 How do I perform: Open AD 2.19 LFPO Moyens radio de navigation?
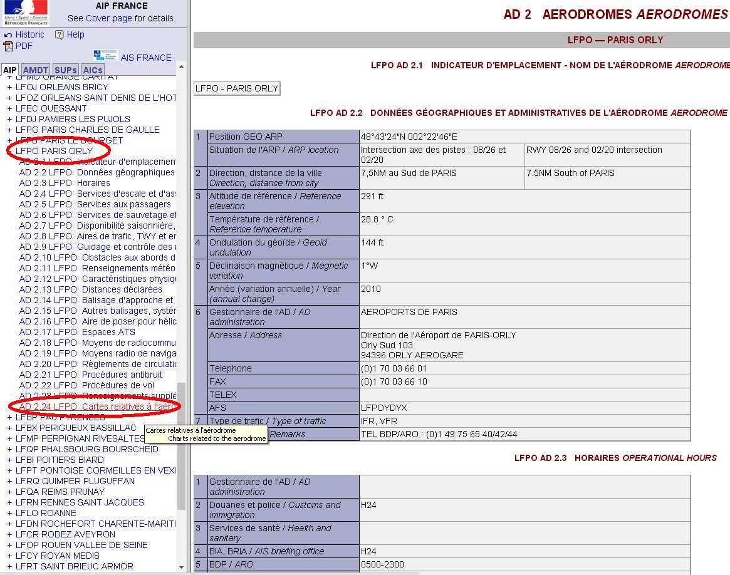tap(97, 353)
